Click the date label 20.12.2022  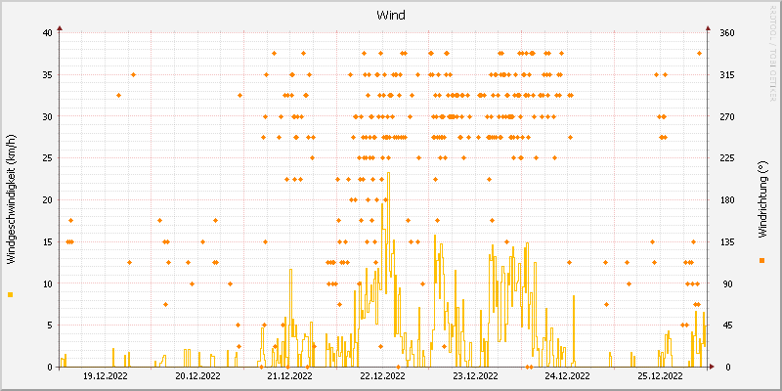coord(198,376)
